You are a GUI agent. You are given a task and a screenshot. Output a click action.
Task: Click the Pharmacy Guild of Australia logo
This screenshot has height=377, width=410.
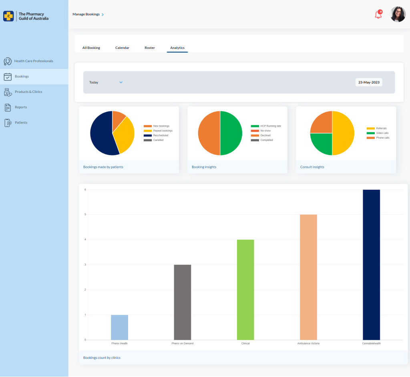[x=26, y=16]
